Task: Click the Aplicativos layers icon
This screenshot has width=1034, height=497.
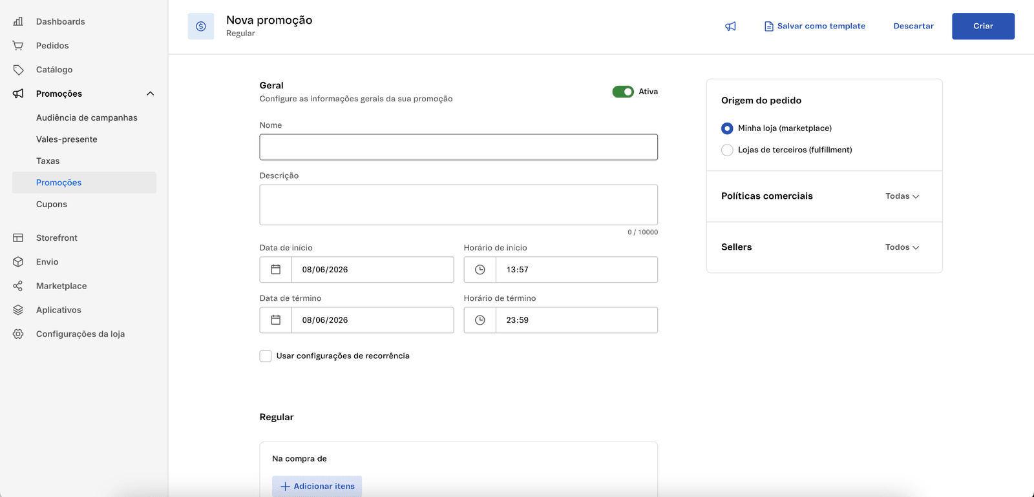Action: coord(18,310)
